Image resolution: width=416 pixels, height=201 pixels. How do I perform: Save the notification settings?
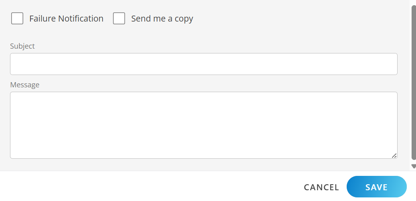point(376,187)
